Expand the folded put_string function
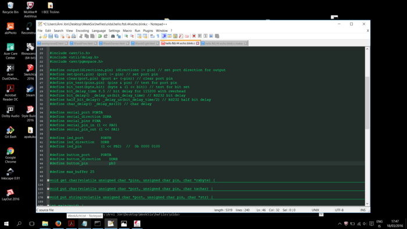This screenshot has height=229, width=407. coord(48,198)
